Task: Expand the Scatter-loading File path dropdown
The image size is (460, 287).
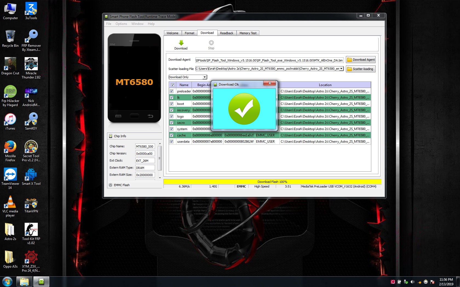Action: click(341, 69)
